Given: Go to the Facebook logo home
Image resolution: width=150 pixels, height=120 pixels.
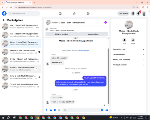Looking at the screenshot, I should (x=4, y=13).
